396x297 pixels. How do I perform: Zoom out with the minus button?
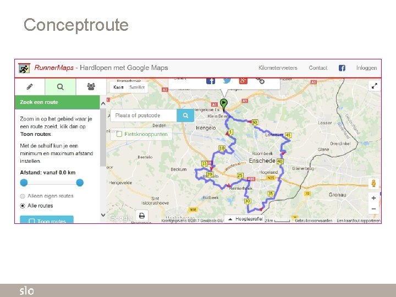(373, 209)
